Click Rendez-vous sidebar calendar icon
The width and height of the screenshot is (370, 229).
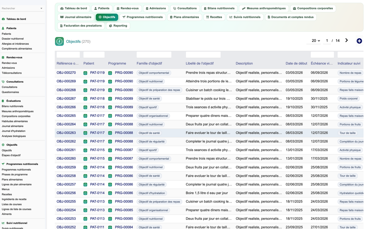tap(3, 57)
